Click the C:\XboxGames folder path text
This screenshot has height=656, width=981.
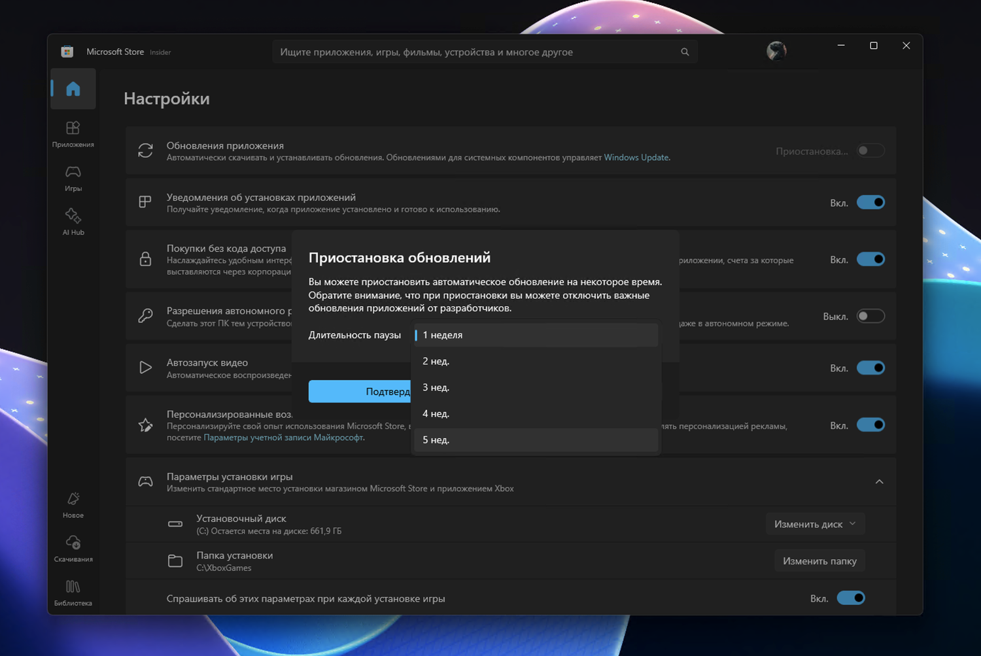224,568
